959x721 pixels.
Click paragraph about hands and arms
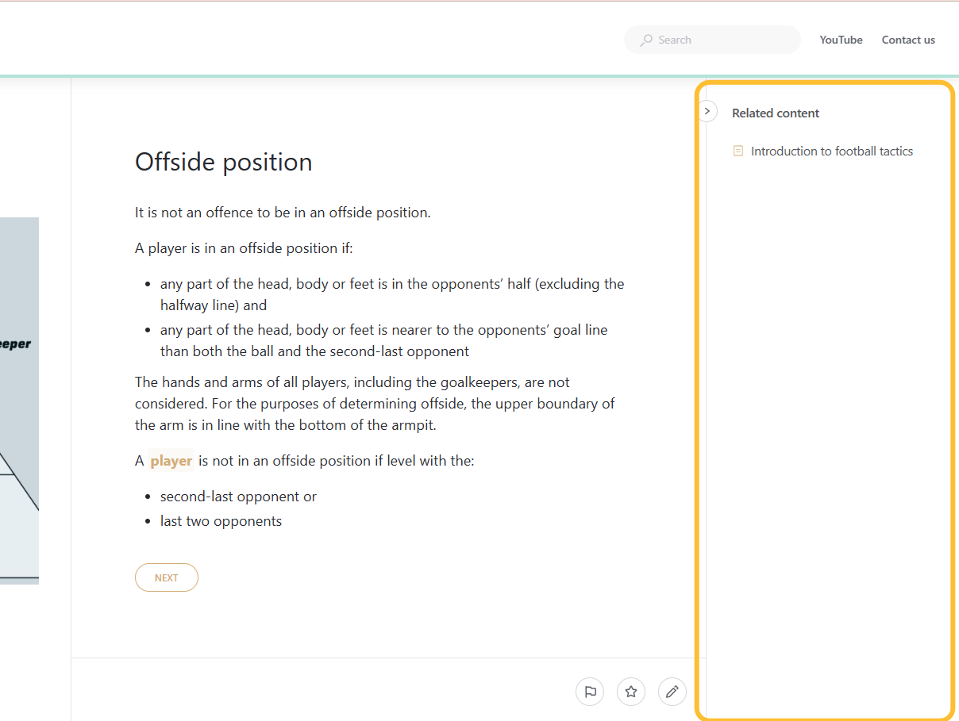[x=375, y=404]
